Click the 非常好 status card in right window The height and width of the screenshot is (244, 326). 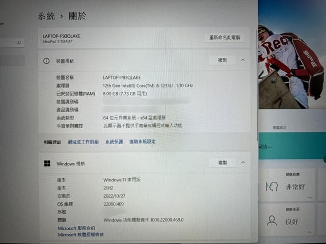287,185
